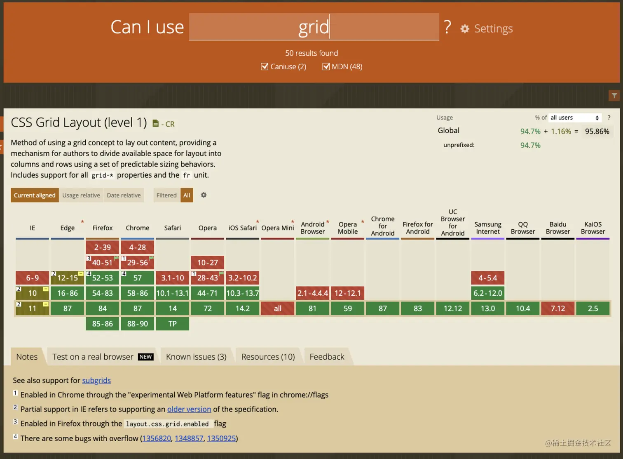The width and height of the screenshot is (623, 459).
Task: Open the all users dropdown
Action: tap(575, 118)
